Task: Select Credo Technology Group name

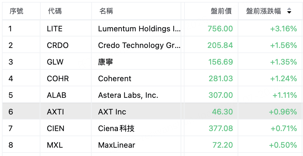Action: click(139, 45)
